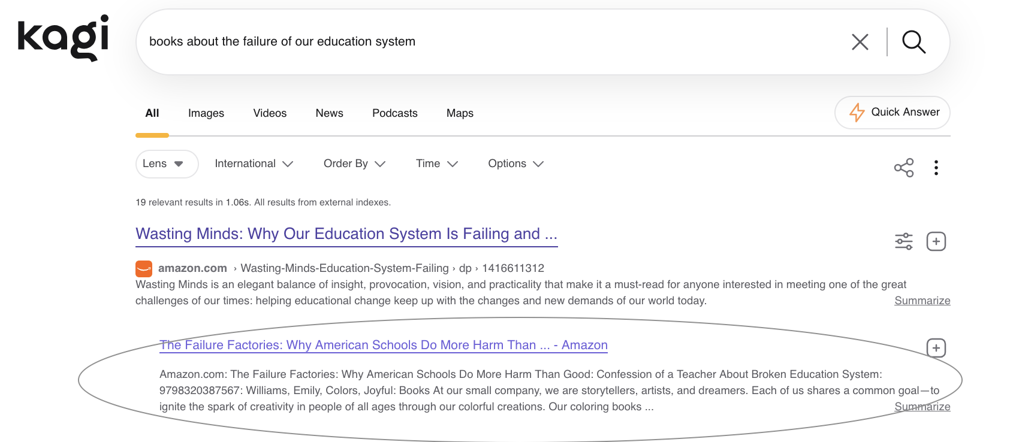Summarize the Failure Factories result
Image resolution: width=1013 pixels, height=442 pixels.
922,407
